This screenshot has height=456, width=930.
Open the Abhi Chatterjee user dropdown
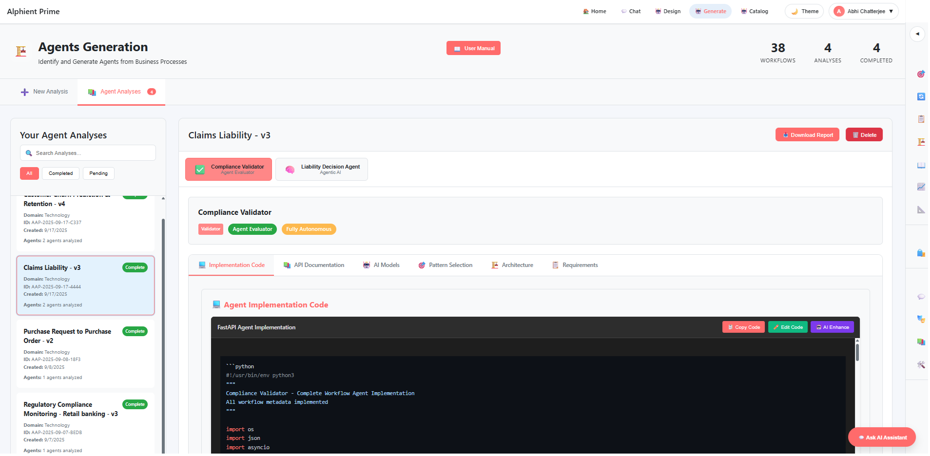point(863,11)
